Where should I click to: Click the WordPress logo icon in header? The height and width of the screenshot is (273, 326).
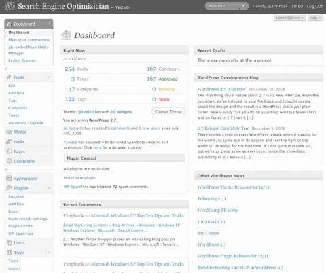[10, 6]
